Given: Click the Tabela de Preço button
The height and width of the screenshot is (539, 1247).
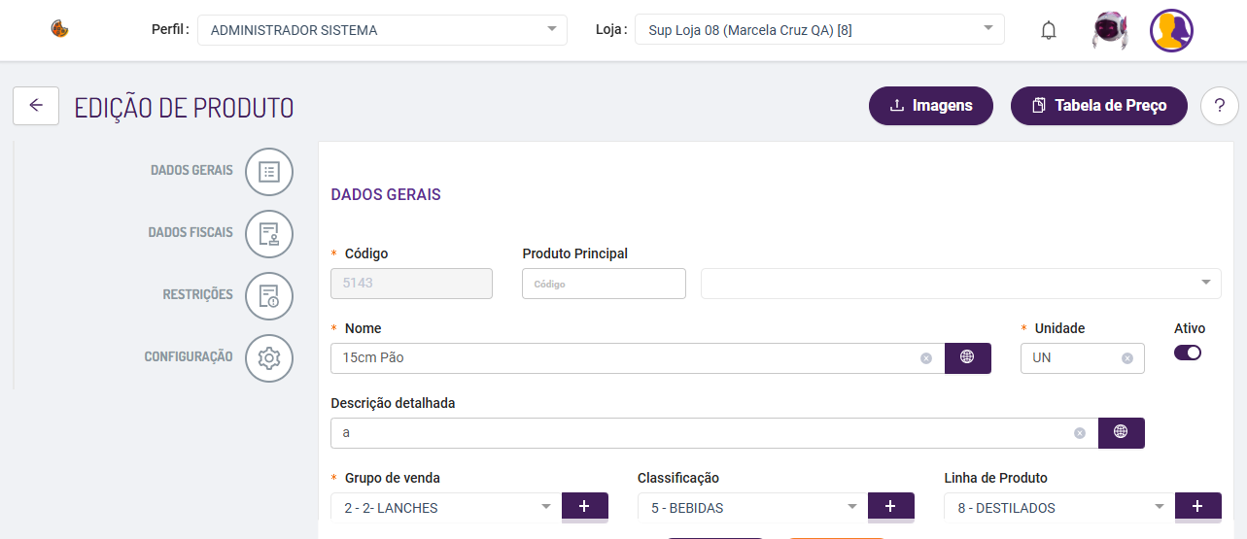Looking at the screenshot, I should pos(1099,106).
